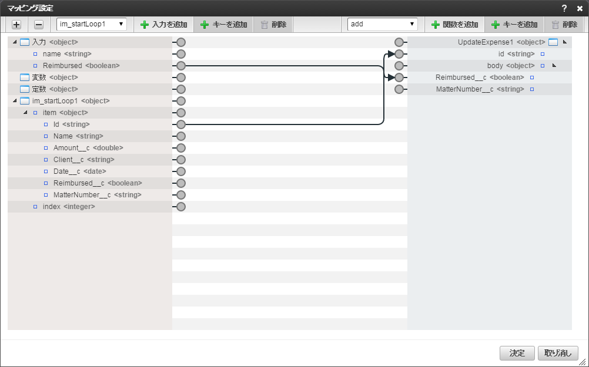The height and width of the screenshot is (367, 589).
Task: Select the right MatterNumber__c <string> row
Action: (490, 89)
